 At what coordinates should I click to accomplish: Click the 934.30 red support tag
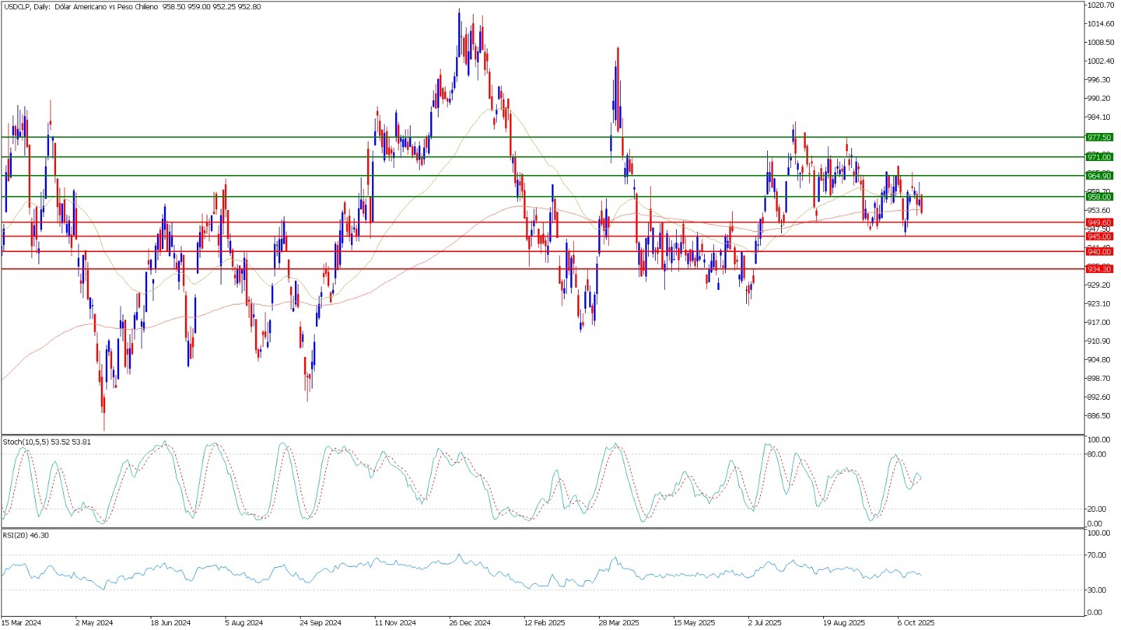(x=1099, y=269)
